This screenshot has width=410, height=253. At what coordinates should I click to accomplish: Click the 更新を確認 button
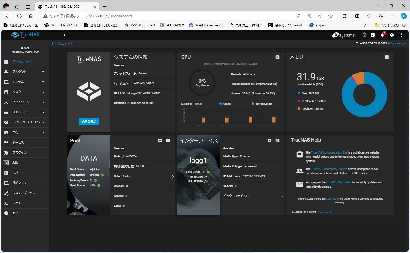point(89,121)
